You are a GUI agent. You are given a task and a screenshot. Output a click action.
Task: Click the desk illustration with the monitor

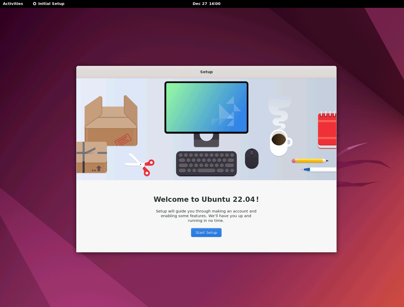point(206,129)
